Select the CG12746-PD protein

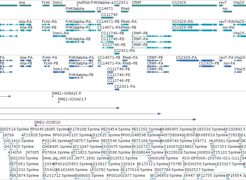[110, 78]
